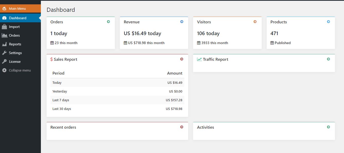The image size is (344, 153).
Task: Collapse the sidebar menu
Action: (x=20, y=70)
